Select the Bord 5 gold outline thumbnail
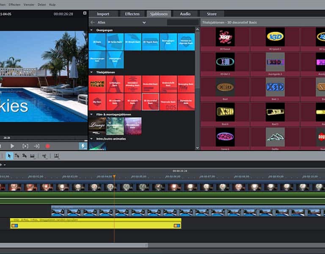This screenshot has height=254, width=325. [x=275, y=112]
